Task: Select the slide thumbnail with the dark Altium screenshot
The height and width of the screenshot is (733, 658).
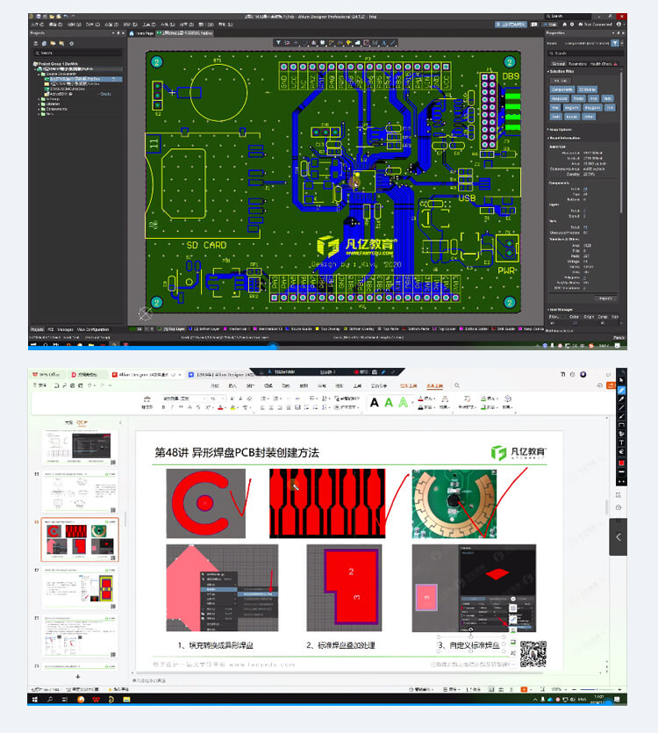Action: [80, 447]
